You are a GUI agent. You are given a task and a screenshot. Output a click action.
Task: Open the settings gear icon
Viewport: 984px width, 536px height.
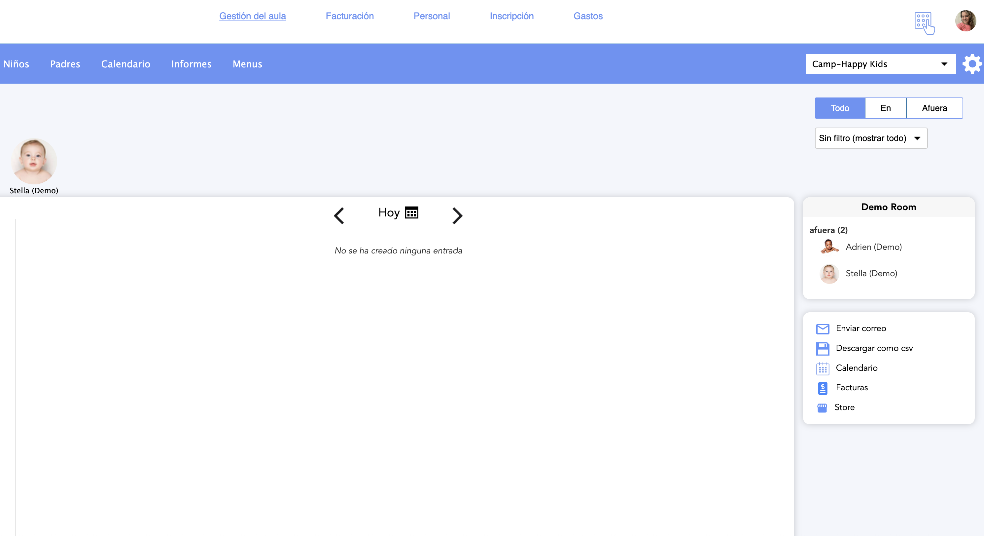(971, 64)
